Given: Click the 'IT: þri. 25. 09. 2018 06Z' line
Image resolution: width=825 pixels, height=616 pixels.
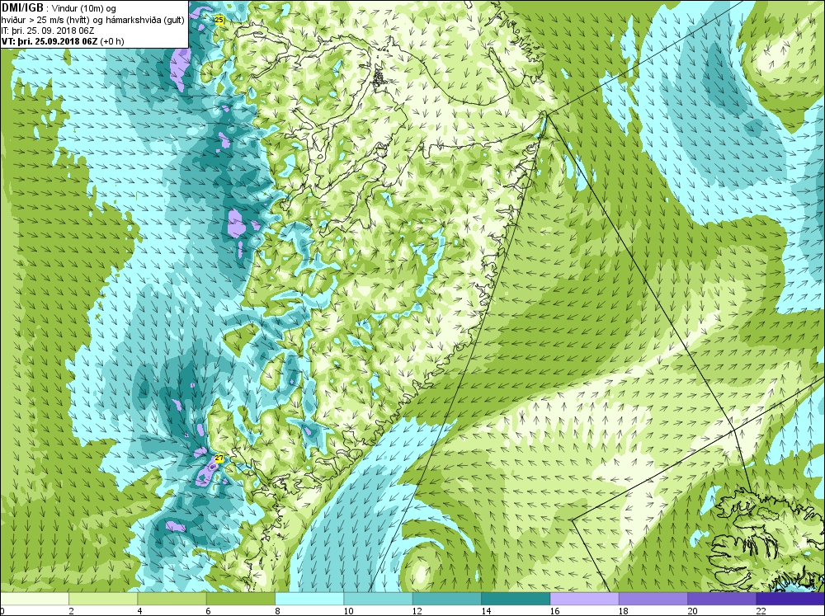Looking at the screenshot, I should point(49,30).
